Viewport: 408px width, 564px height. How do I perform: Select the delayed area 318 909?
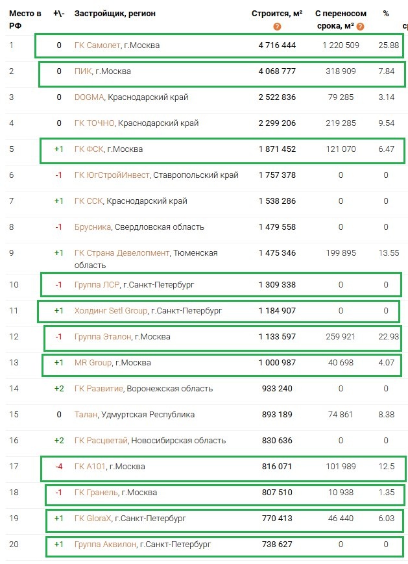pyautogui.click(x=341, y=71)
